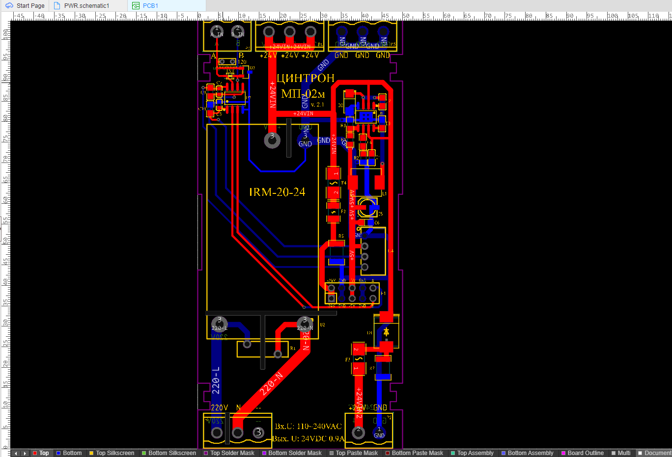Select the ЦИНТРОН silkscreen text
Screen dimensions: 672x457
tap(306, 78)
